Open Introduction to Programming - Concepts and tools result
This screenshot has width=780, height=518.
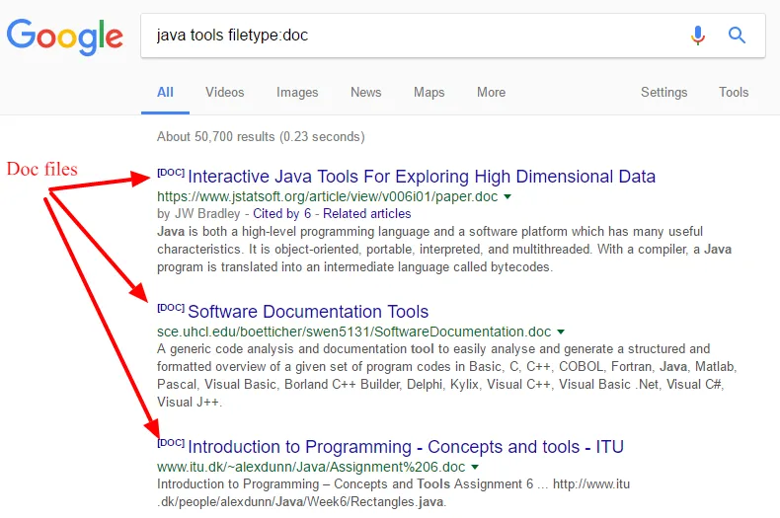[406, 447]
